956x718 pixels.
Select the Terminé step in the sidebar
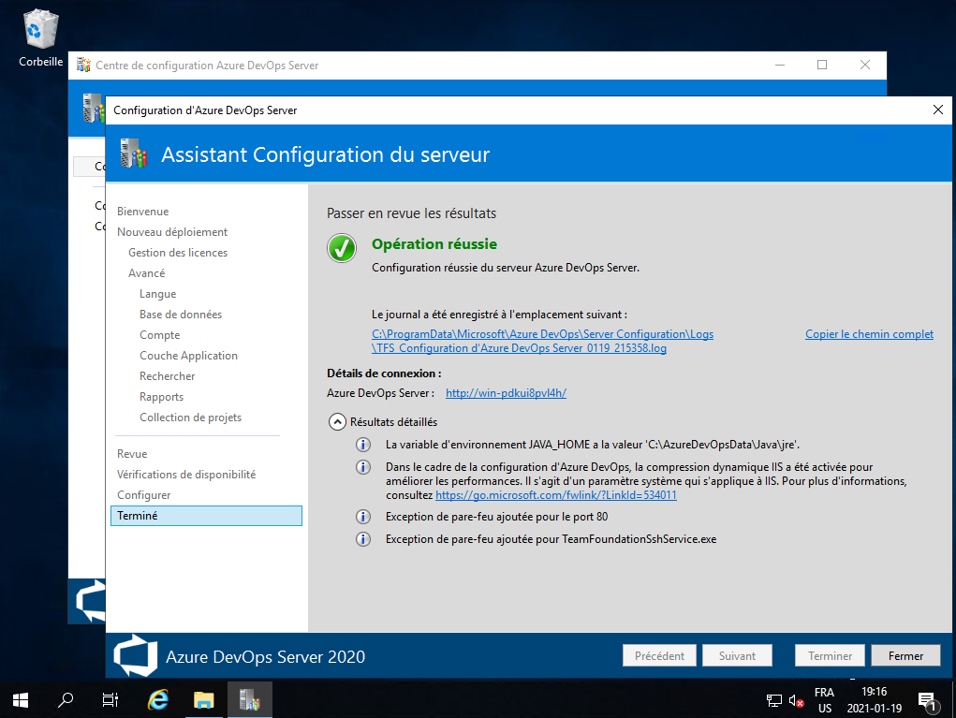coord(206,516)
